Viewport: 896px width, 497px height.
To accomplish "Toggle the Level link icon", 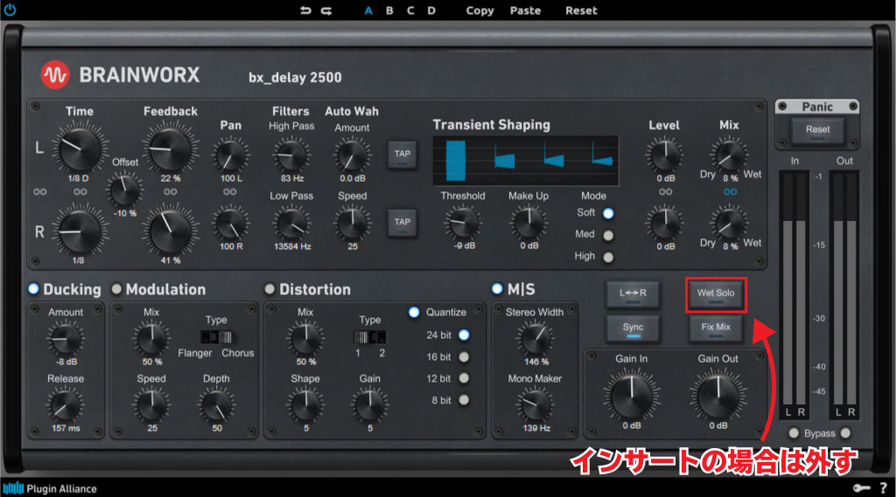I will click(666, 192).
